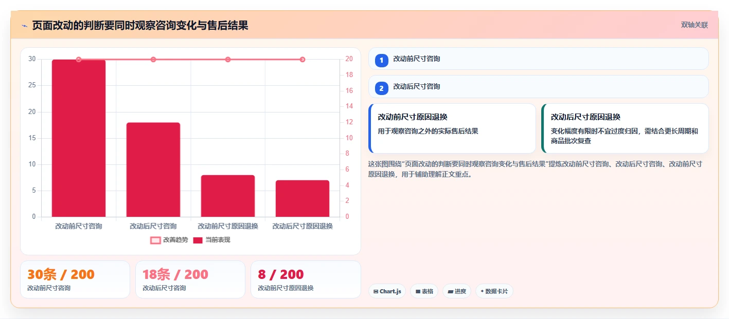Click the 进度 tag
The height and width of the screenshot is (319, 729).
457,291
